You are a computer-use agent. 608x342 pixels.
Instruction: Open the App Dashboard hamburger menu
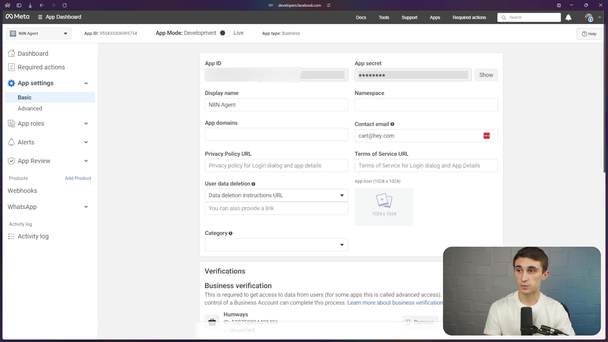pyautogui.click(x=40, y=17)
